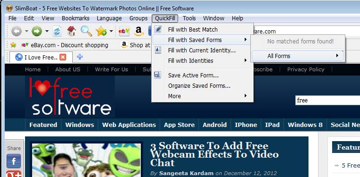The height and width of the screenshot is (177, 360).
Task: Select Fill with Best Match
Action: (x=203, y=30)
